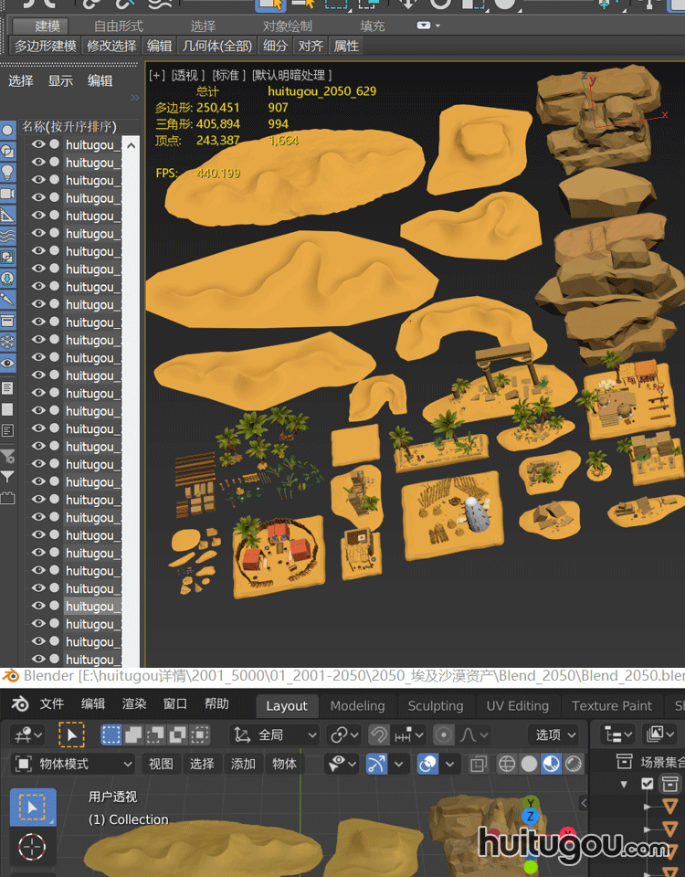685x877 pixels.
Task: Open the 全局 transform orientation dropdown
Action: click(x=275, y=734)
